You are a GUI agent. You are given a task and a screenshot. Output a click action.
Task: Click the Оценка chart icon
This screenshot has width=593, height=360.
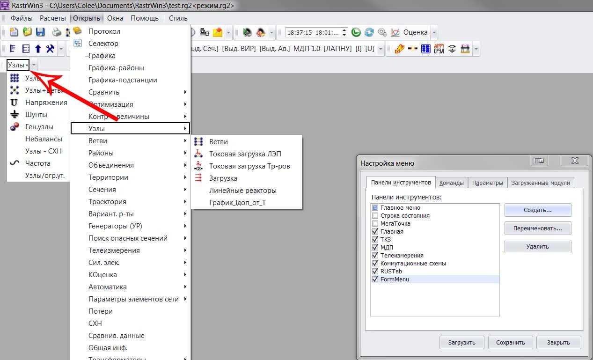pos(395,32)
